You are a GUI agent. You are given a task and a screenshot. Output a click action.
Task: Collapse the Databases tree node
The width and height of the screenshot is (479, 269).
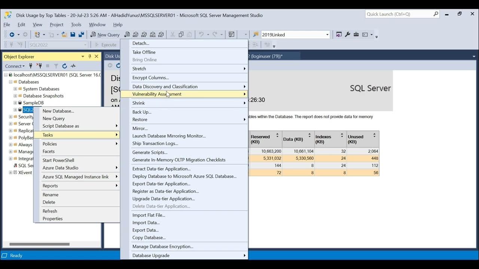pos(11,82)
